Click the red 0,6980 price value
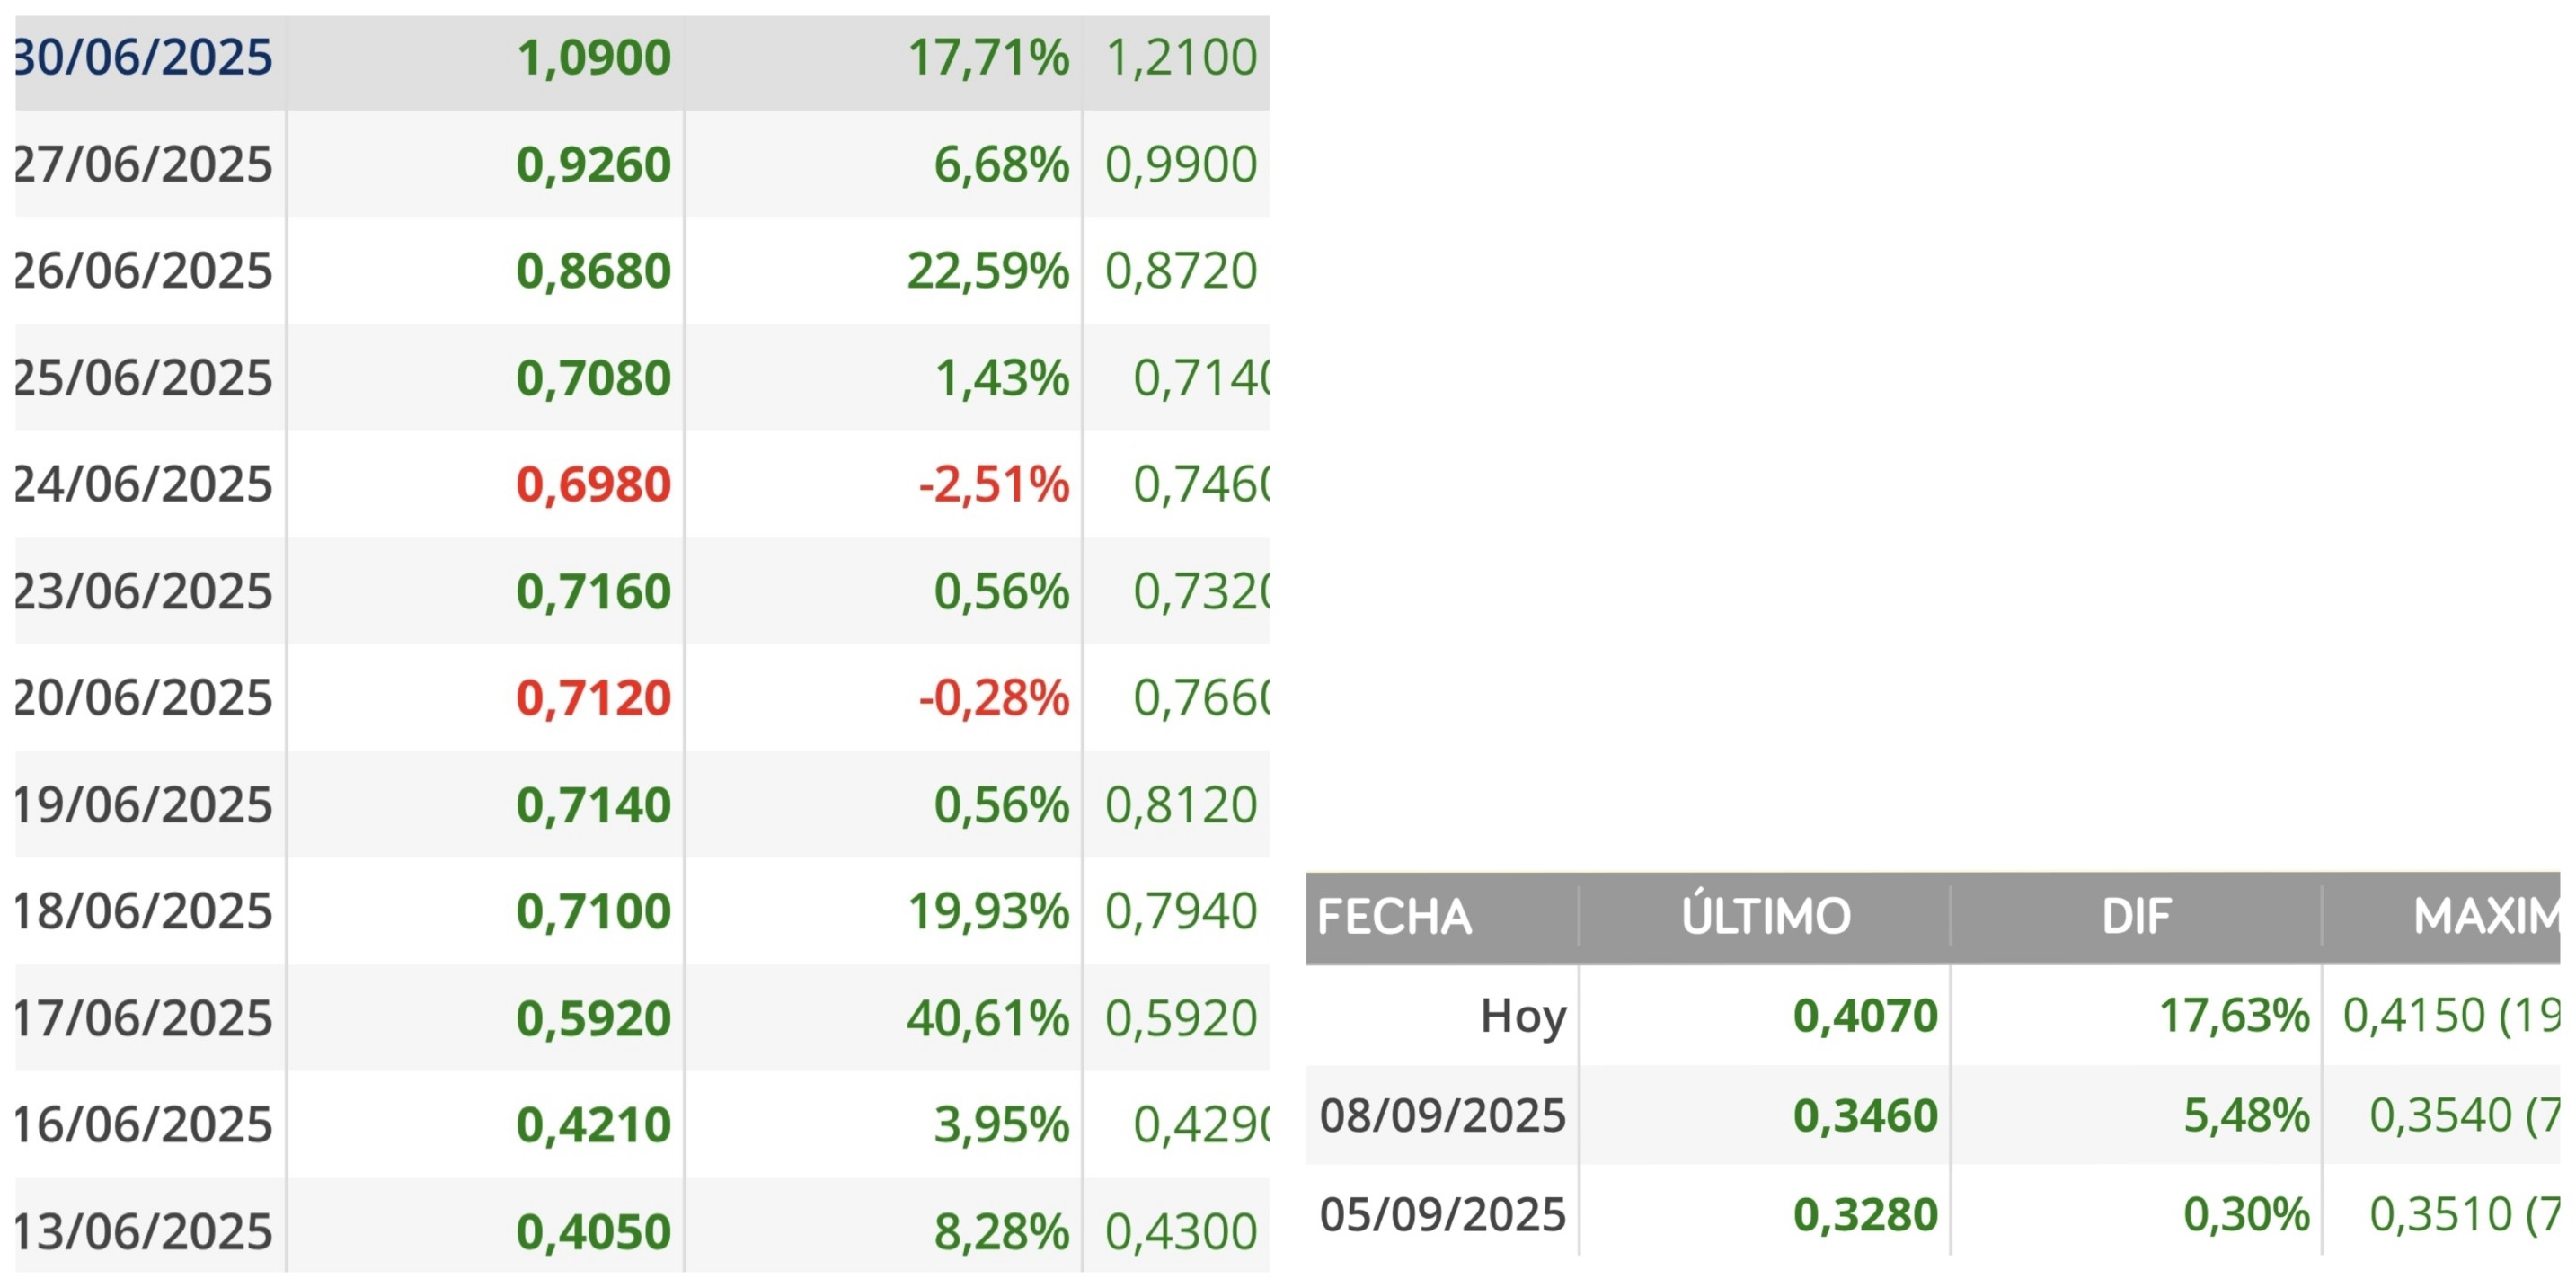The image size is (2576, 1288). pyautogui.click(x=594, y=484)
